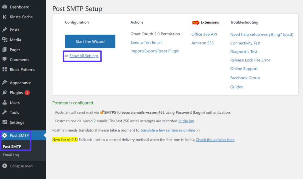
Task: Open the Extensions link
Action: coord(210,22)
